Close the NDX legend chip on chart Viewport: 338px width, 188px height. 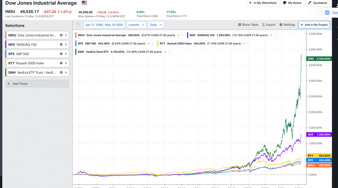275,35
